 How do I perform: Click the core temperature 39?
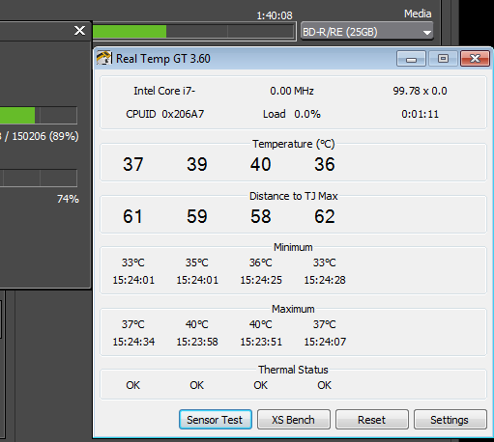coord(197,164)
